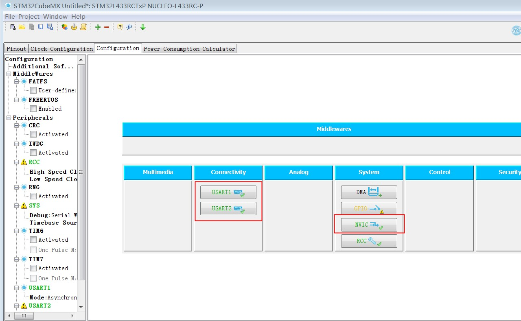Viewport: 521px width, 321px height.
Task: Collapse the CRC tree node
Action: [17, 125]
